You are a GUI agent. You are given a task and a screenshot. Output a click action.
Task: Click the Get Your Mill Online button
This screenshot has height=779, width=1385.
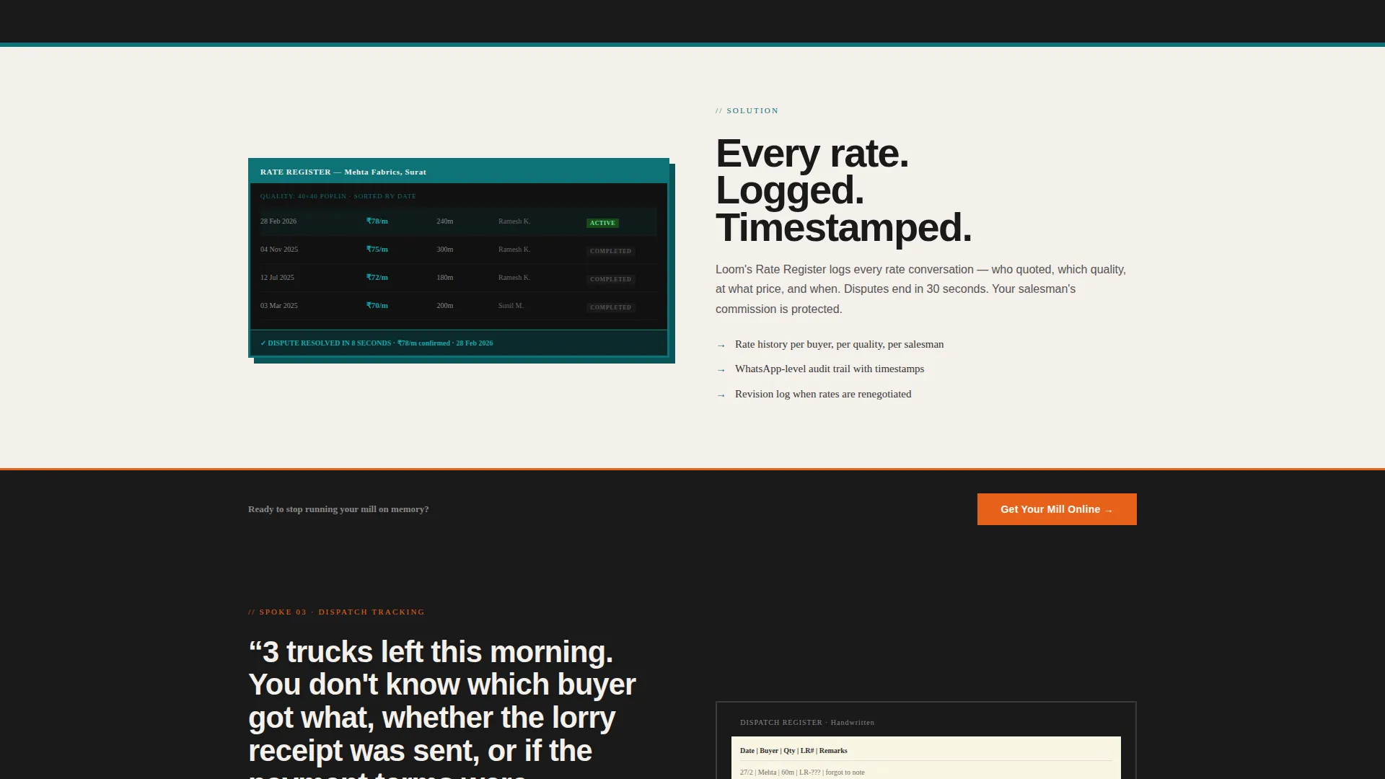click(x=1057, y=509)
